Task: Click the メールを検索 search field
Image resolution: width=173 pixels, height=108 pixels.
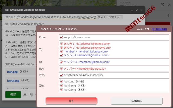Action: point(43,5)
